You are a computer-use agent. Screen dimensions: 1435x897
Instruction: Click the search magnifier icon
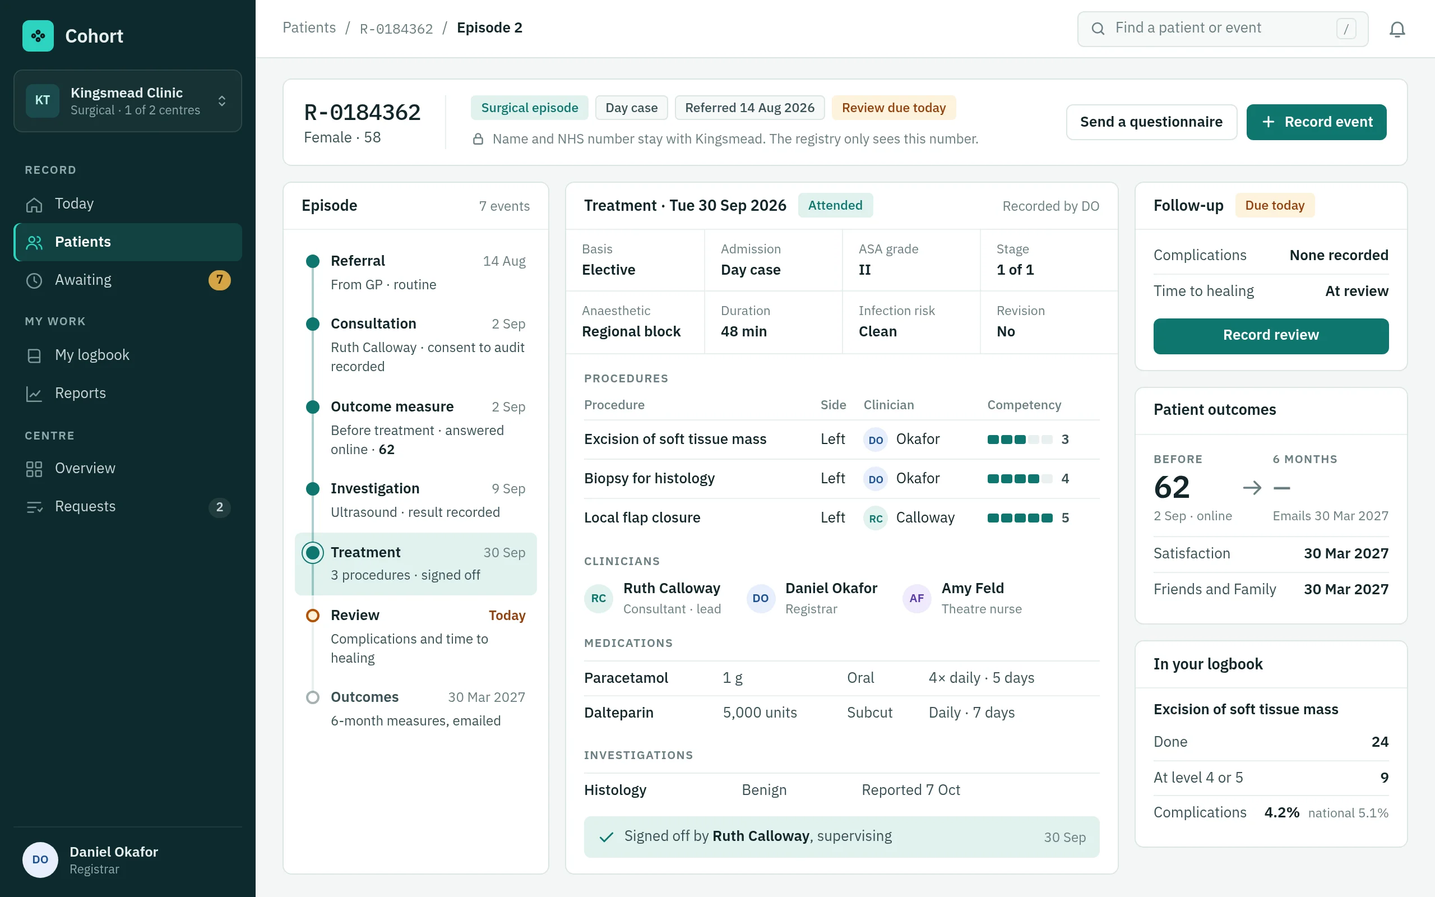click(x=1098, y=29)
